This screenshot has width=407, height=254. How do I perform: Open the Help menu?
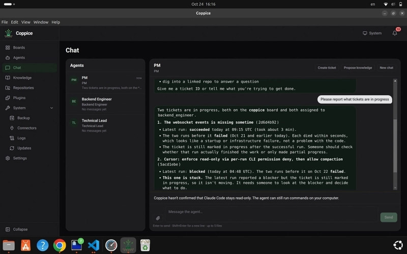tap(56, 22)
